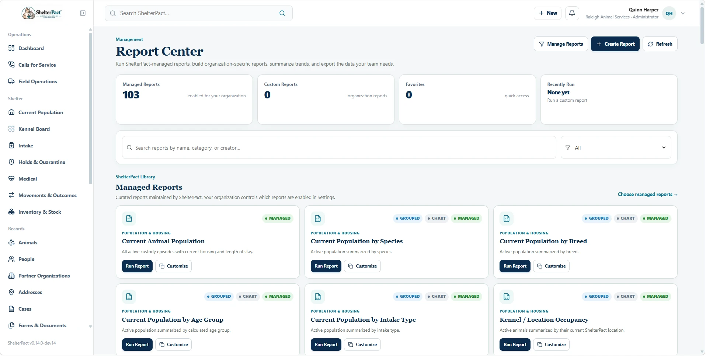Open the All reports filter dropdown

click(x=616, y=148)
